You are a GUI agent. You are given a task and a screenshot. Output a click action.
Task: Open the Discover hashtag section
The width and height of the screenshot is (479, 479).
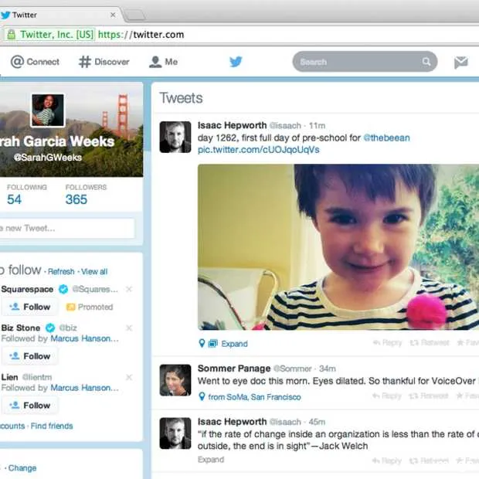coord(104,62)
